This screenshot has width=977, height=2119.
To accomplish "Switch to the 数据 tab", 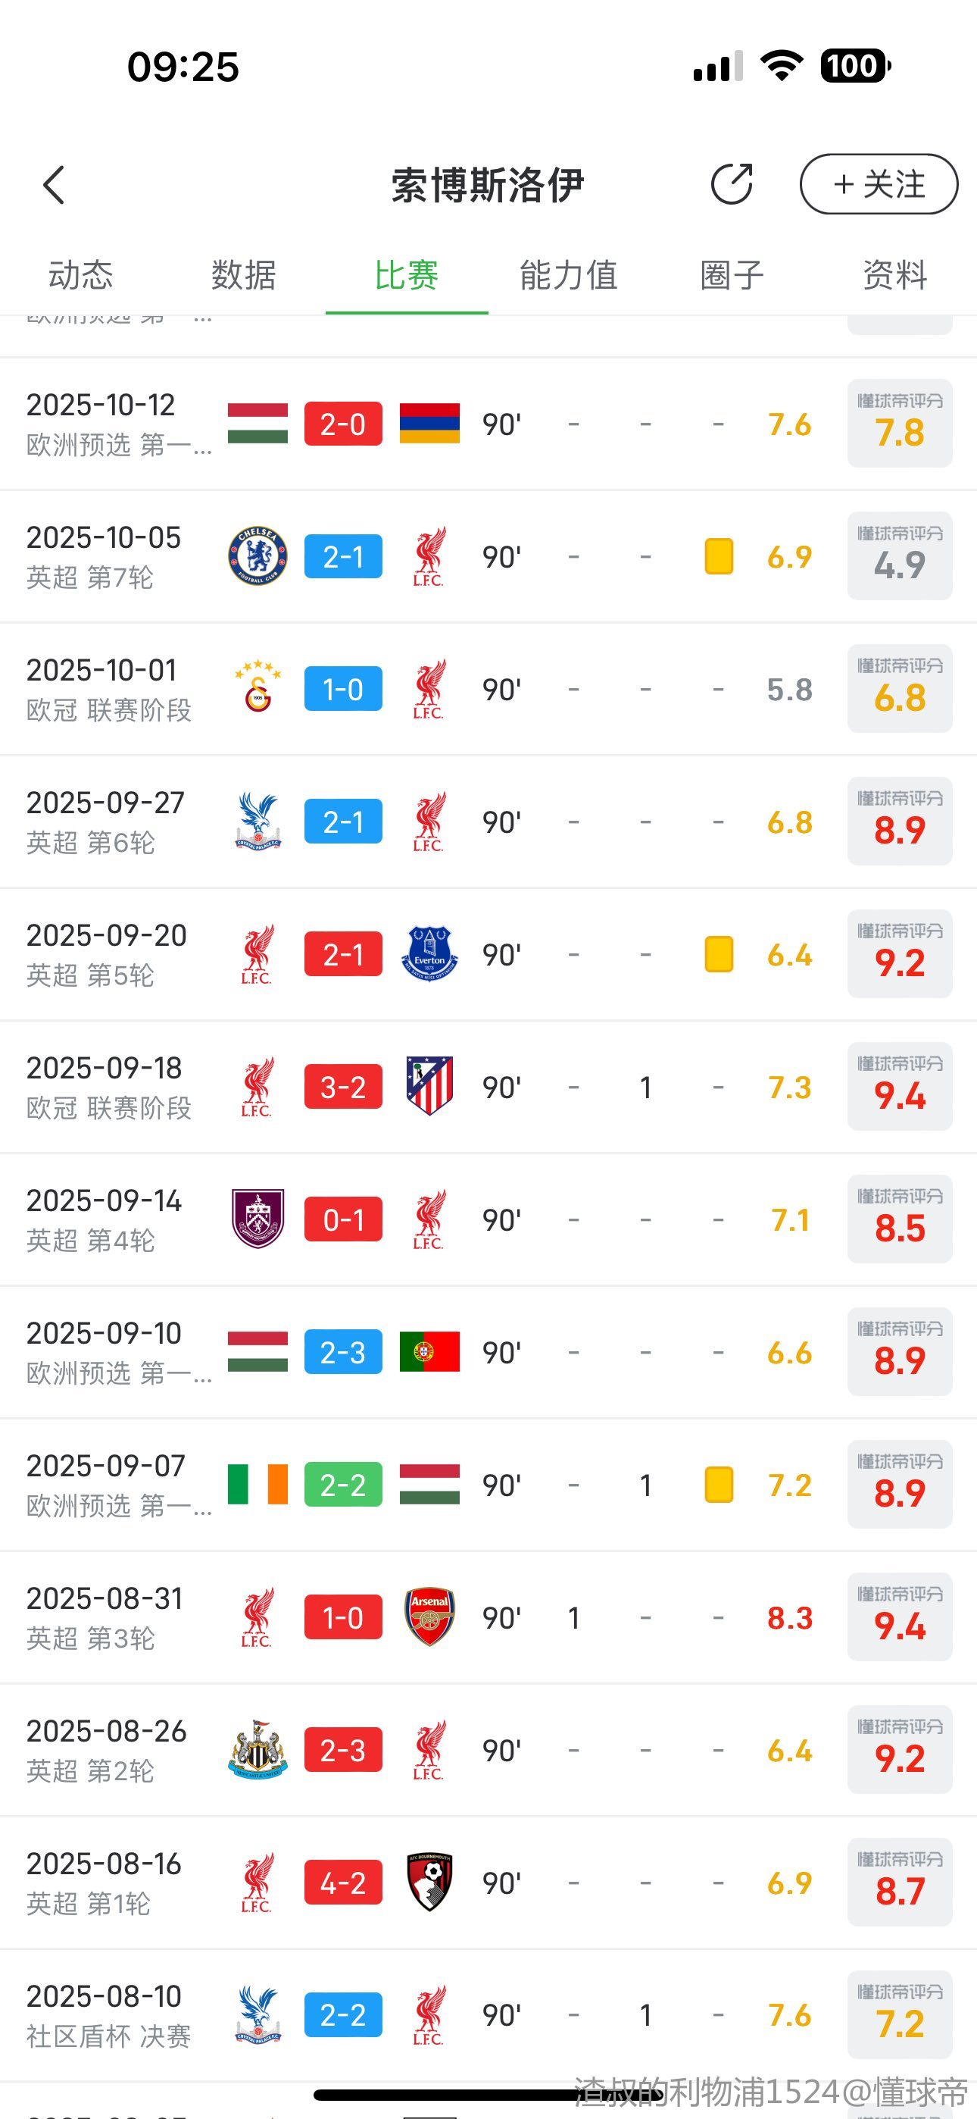I will [x=243, y=275].
